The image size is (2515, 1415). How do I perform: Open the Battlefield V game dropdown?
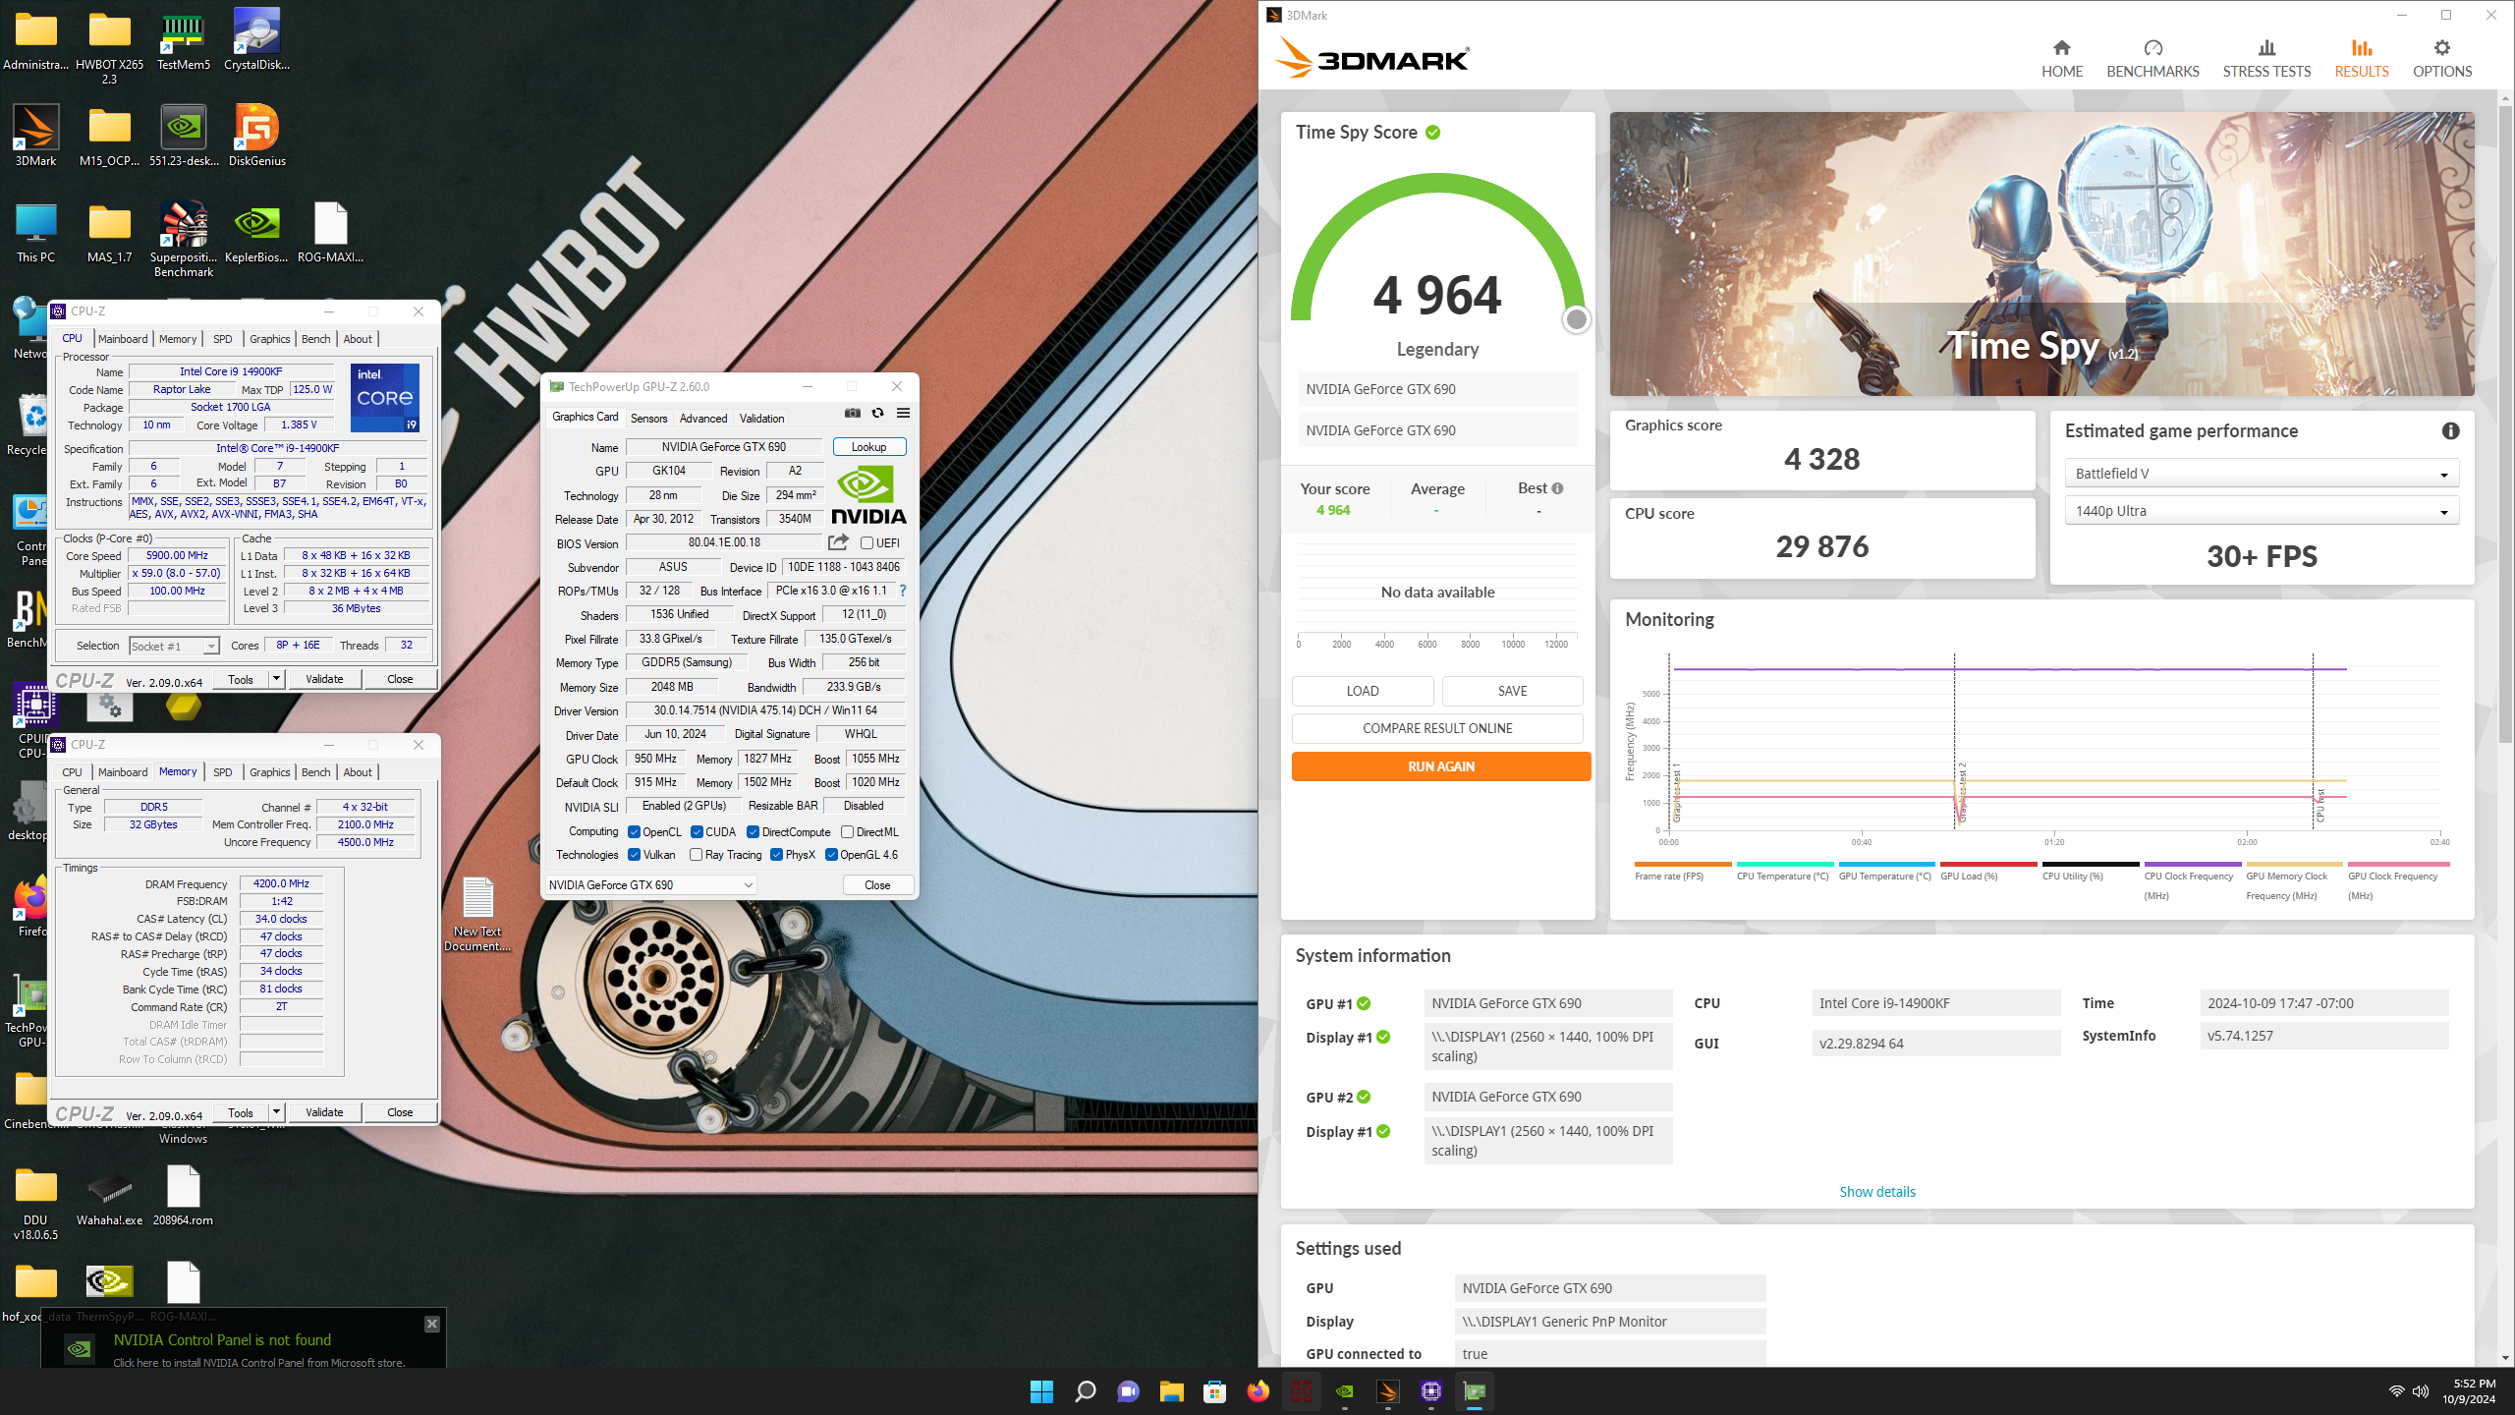(x=2262, y=473)
